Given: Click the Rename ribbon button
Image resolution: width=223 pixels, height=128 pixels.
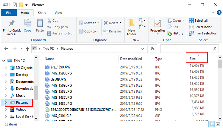Looking at the screenshot, I should pos(112,31).
